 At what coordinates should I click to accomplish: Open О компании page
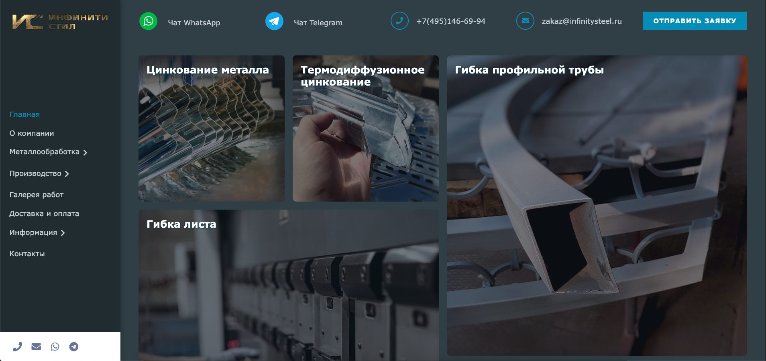click(x=32, y=133)
